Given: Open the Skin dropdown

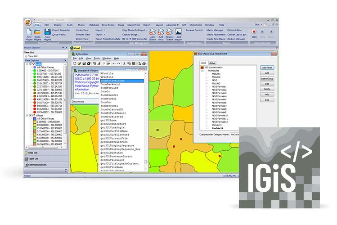Looking at the screenshot, I should pos(259,25).
